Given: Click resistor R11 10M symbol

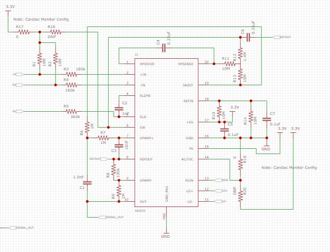Looking at the screenshot, I should pos(230,64).
